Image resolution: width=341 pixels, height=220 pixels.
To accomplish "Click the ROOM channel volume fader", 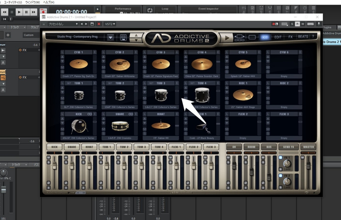I will point(251,171).
